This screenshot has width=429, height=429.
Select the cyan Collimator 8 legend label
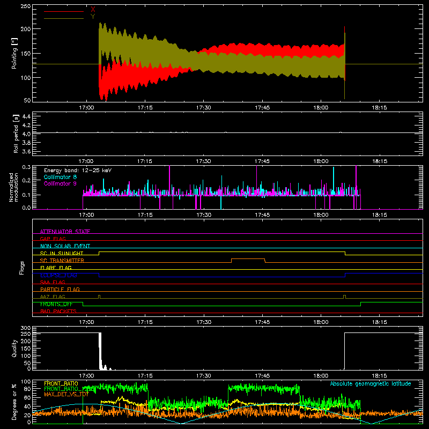click(x=60, y=177)
